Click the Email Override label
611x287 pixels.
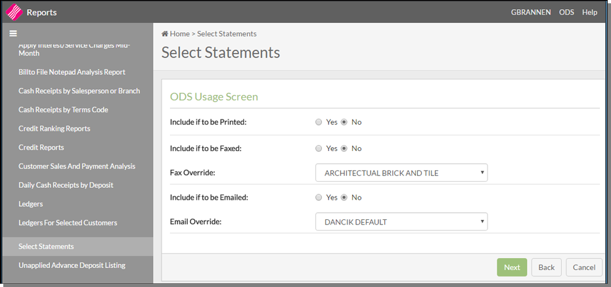pos(196,221)
